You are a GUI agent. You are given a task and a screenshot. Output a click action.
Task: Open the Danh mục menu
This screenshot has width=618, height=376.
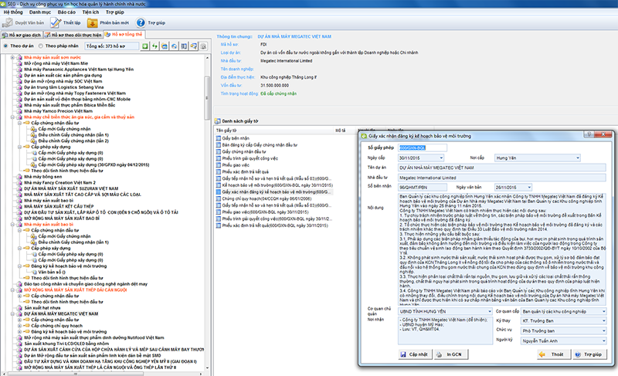40,12
